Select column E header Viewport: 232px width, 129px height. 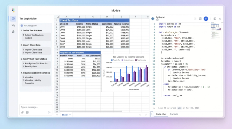pos(121,17)
